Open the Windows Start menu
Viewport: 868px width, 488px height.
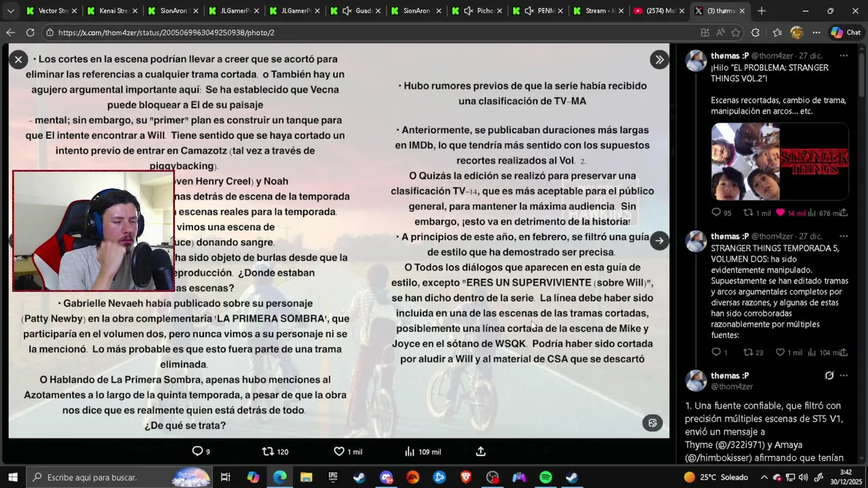tap(12, 477)
